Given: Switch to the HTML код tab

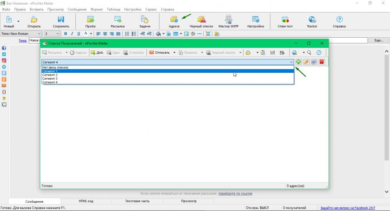Looking at the screenshot, I should 86,201.
